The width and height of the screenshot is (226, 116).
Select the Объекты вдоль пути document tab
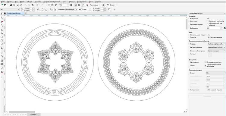[14, 13]
